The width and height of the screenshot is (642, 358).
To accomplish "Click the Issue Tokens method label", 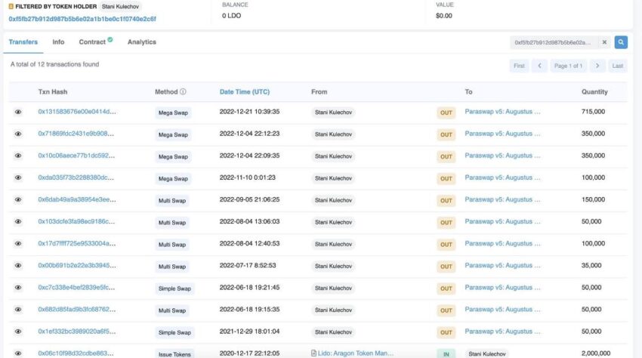I will (x=174, y=354).
